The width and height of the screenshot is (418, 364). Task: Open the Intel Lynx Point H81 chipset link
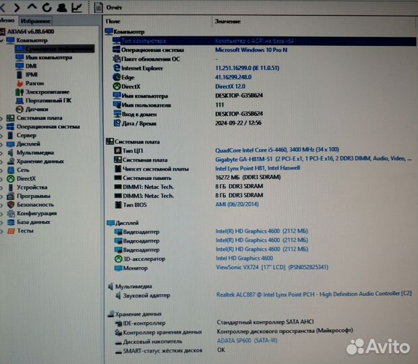pos(258,168)
